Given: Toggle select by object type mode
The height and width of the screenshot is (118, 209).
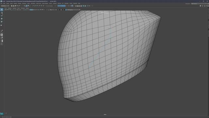Looking at the screenshot, I should [x=27, y=6].
